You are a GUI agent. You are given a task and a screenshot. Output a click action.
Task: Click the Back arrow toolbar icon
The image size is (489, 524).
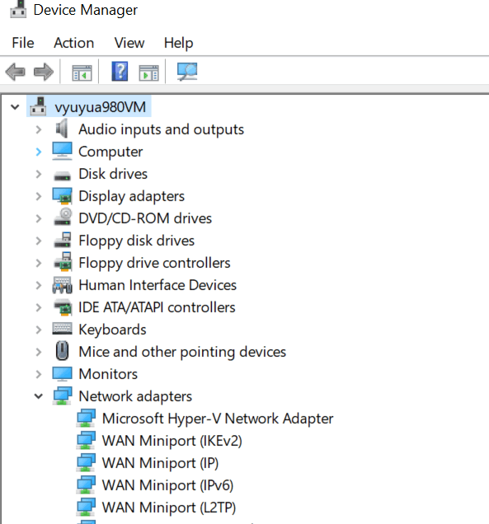point(16,72)
